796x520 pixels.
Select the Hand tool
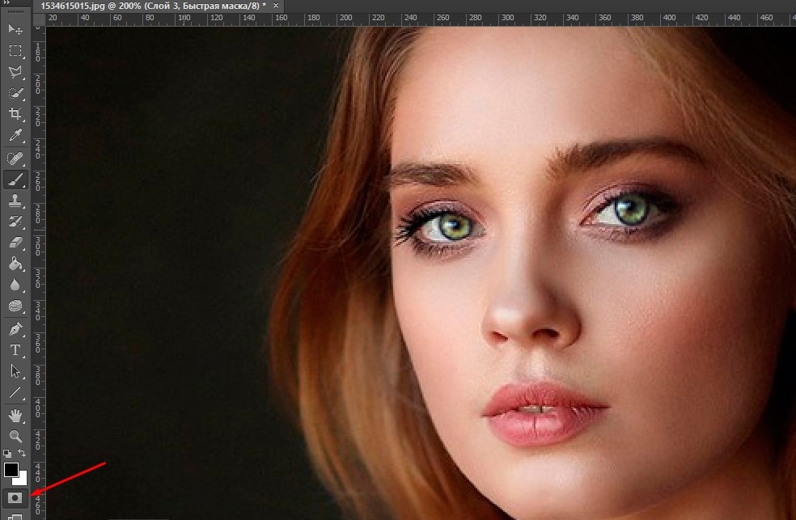15,416
